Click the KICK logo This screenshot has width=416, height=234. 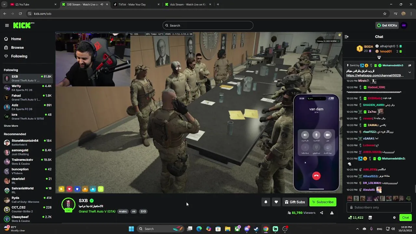[24, 25]
